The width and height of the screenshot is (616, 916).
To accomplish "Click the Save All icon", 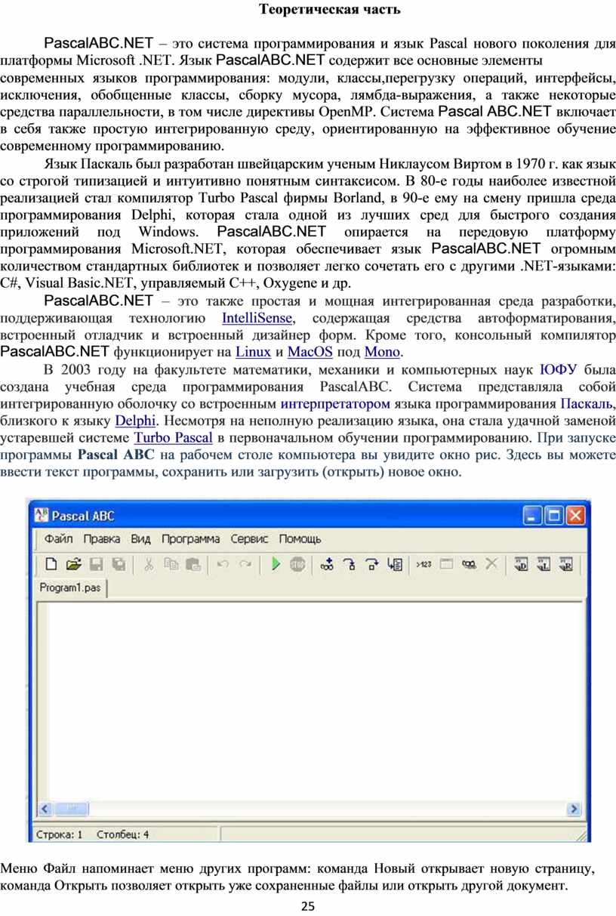I will point(119,564).
